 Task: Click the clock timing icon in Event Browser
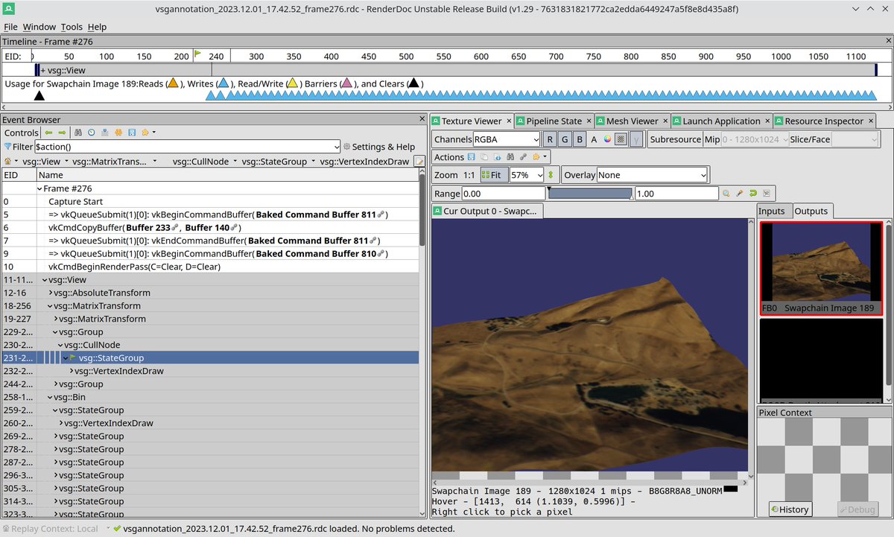tap(91, 133)
